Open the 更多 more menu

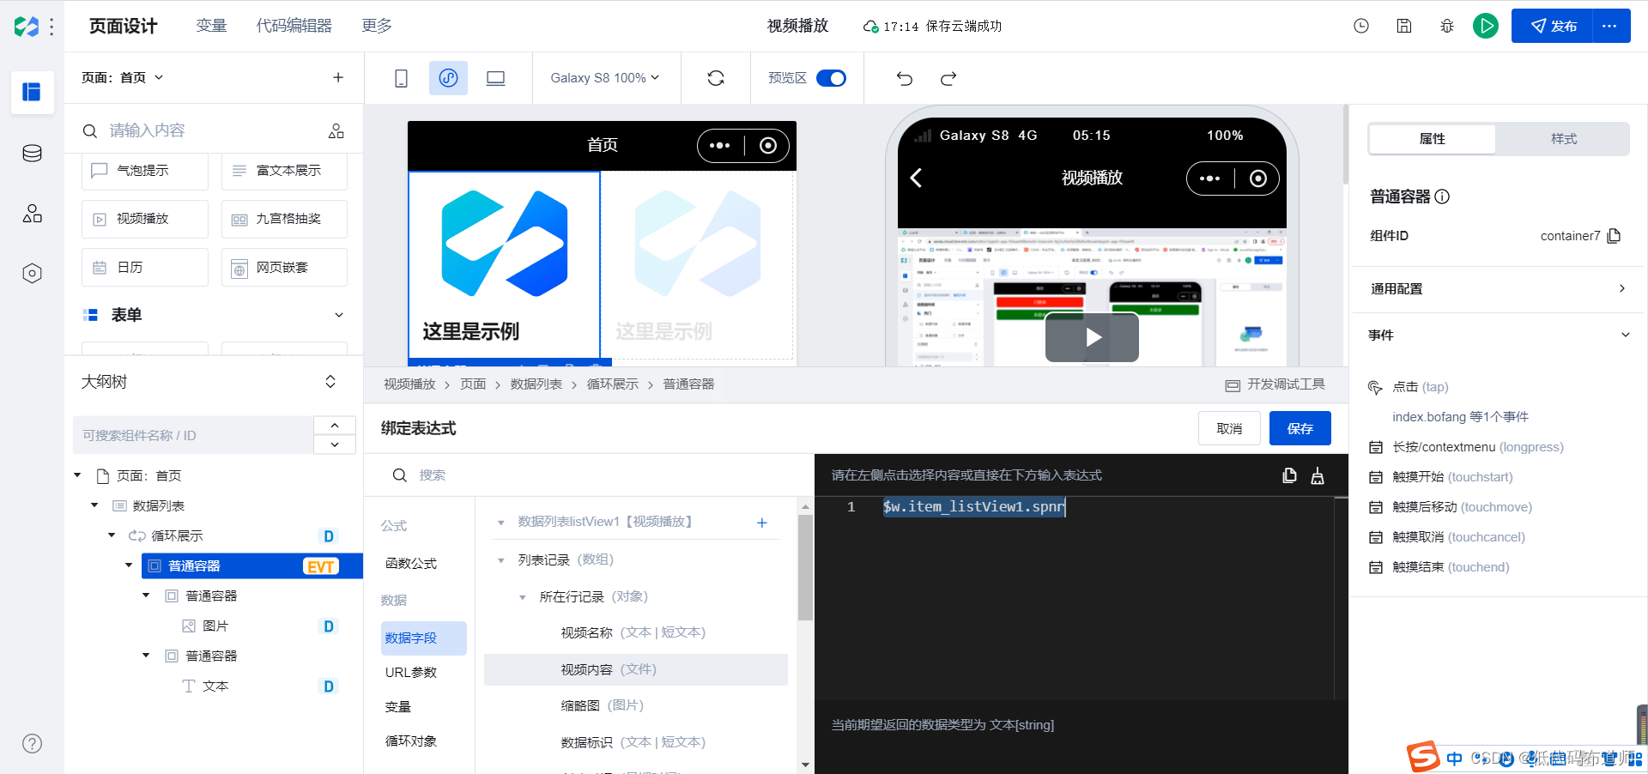click(376, 26)
